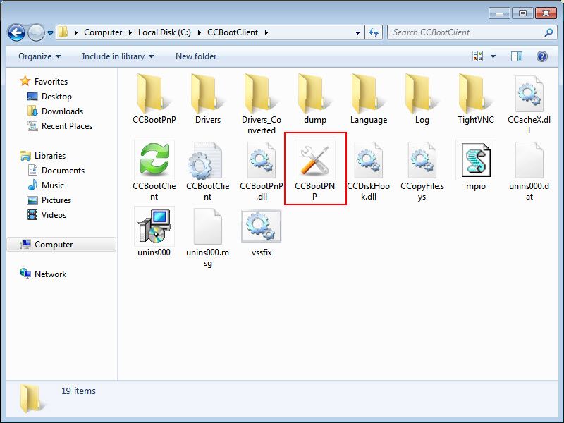Open Explorer help with question mark icon
Screen dimensions: 564x423
(x=541, y=56)
